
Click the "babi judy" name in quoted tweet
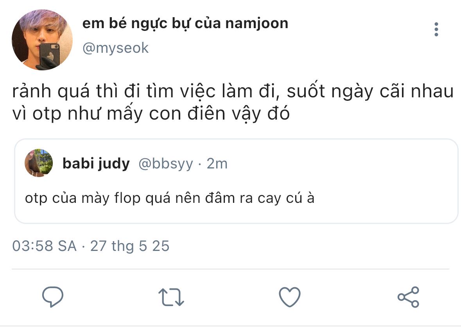96,164
